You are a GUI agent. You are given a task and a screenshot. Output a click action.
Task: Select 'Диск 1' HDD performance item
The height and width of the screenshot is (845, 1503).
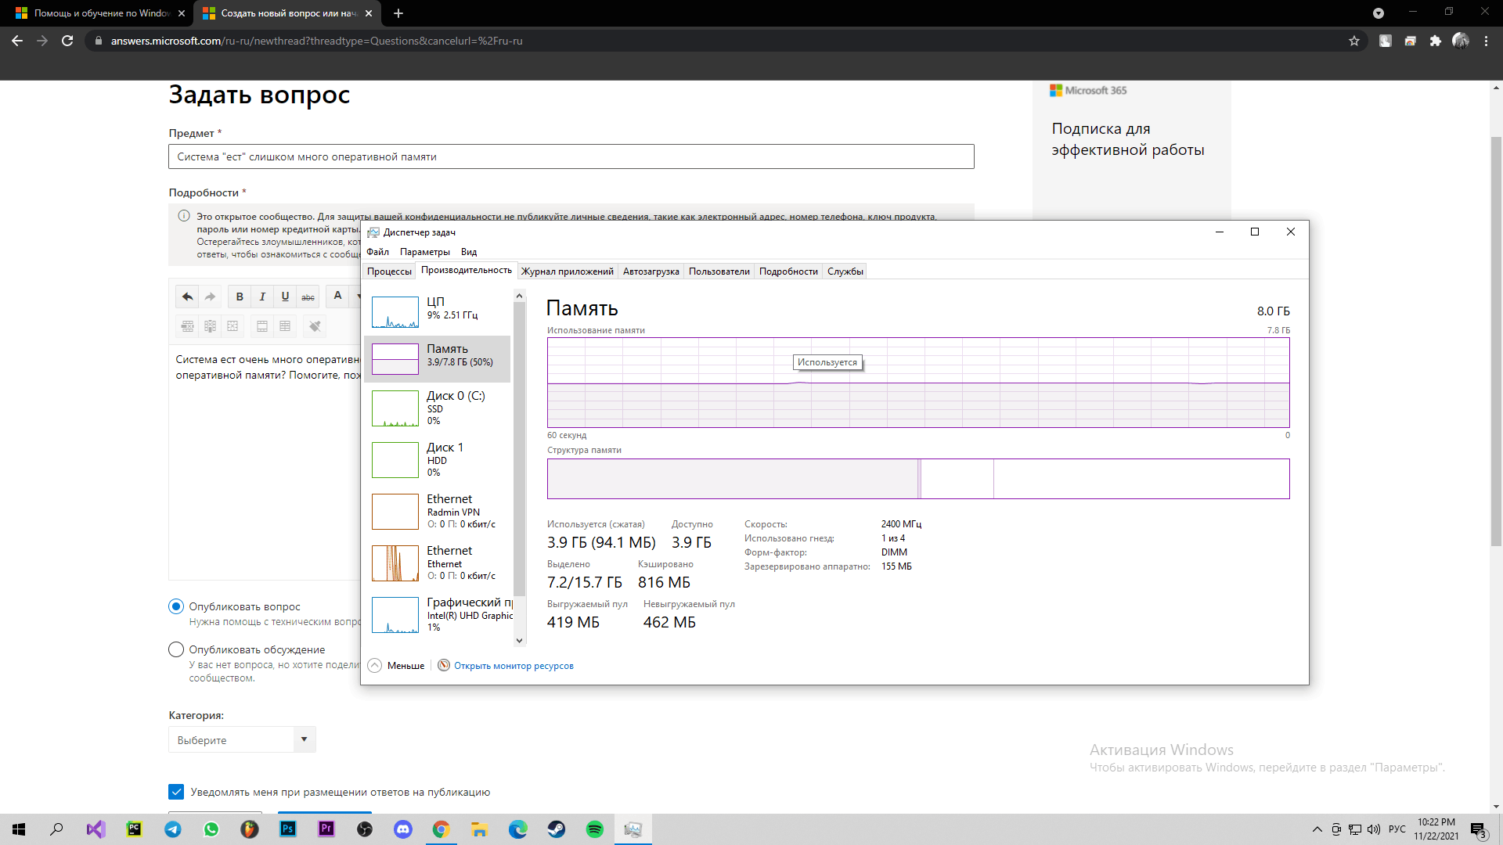point(438,460)
